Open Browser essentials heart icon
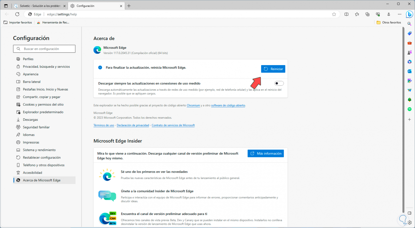 tap(378, 14)
